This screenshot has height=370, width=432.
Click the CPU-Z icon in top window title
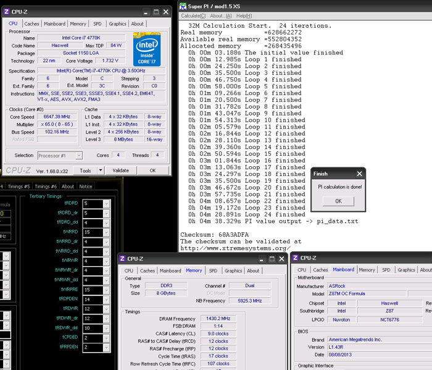7,12
